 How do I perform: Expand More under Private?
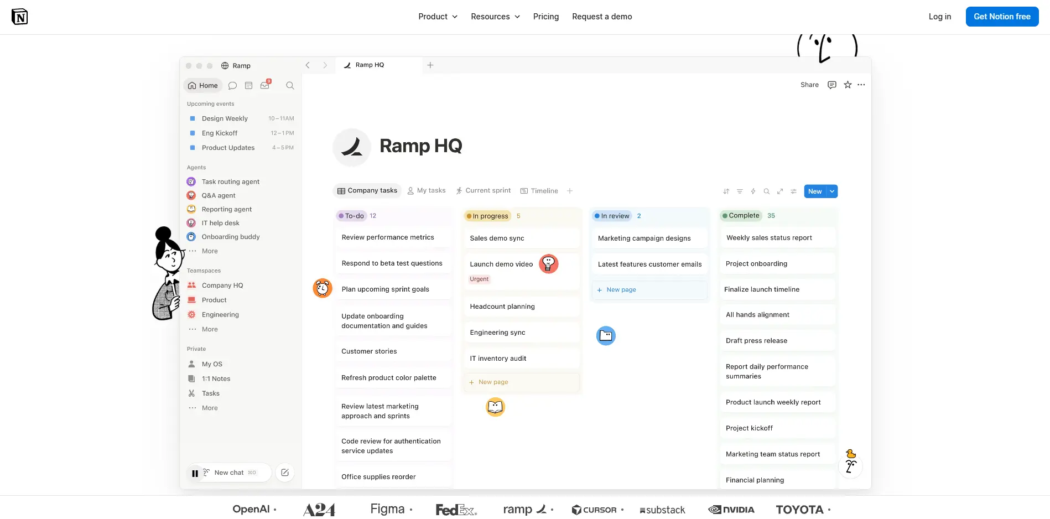click(x=210, y=408)
